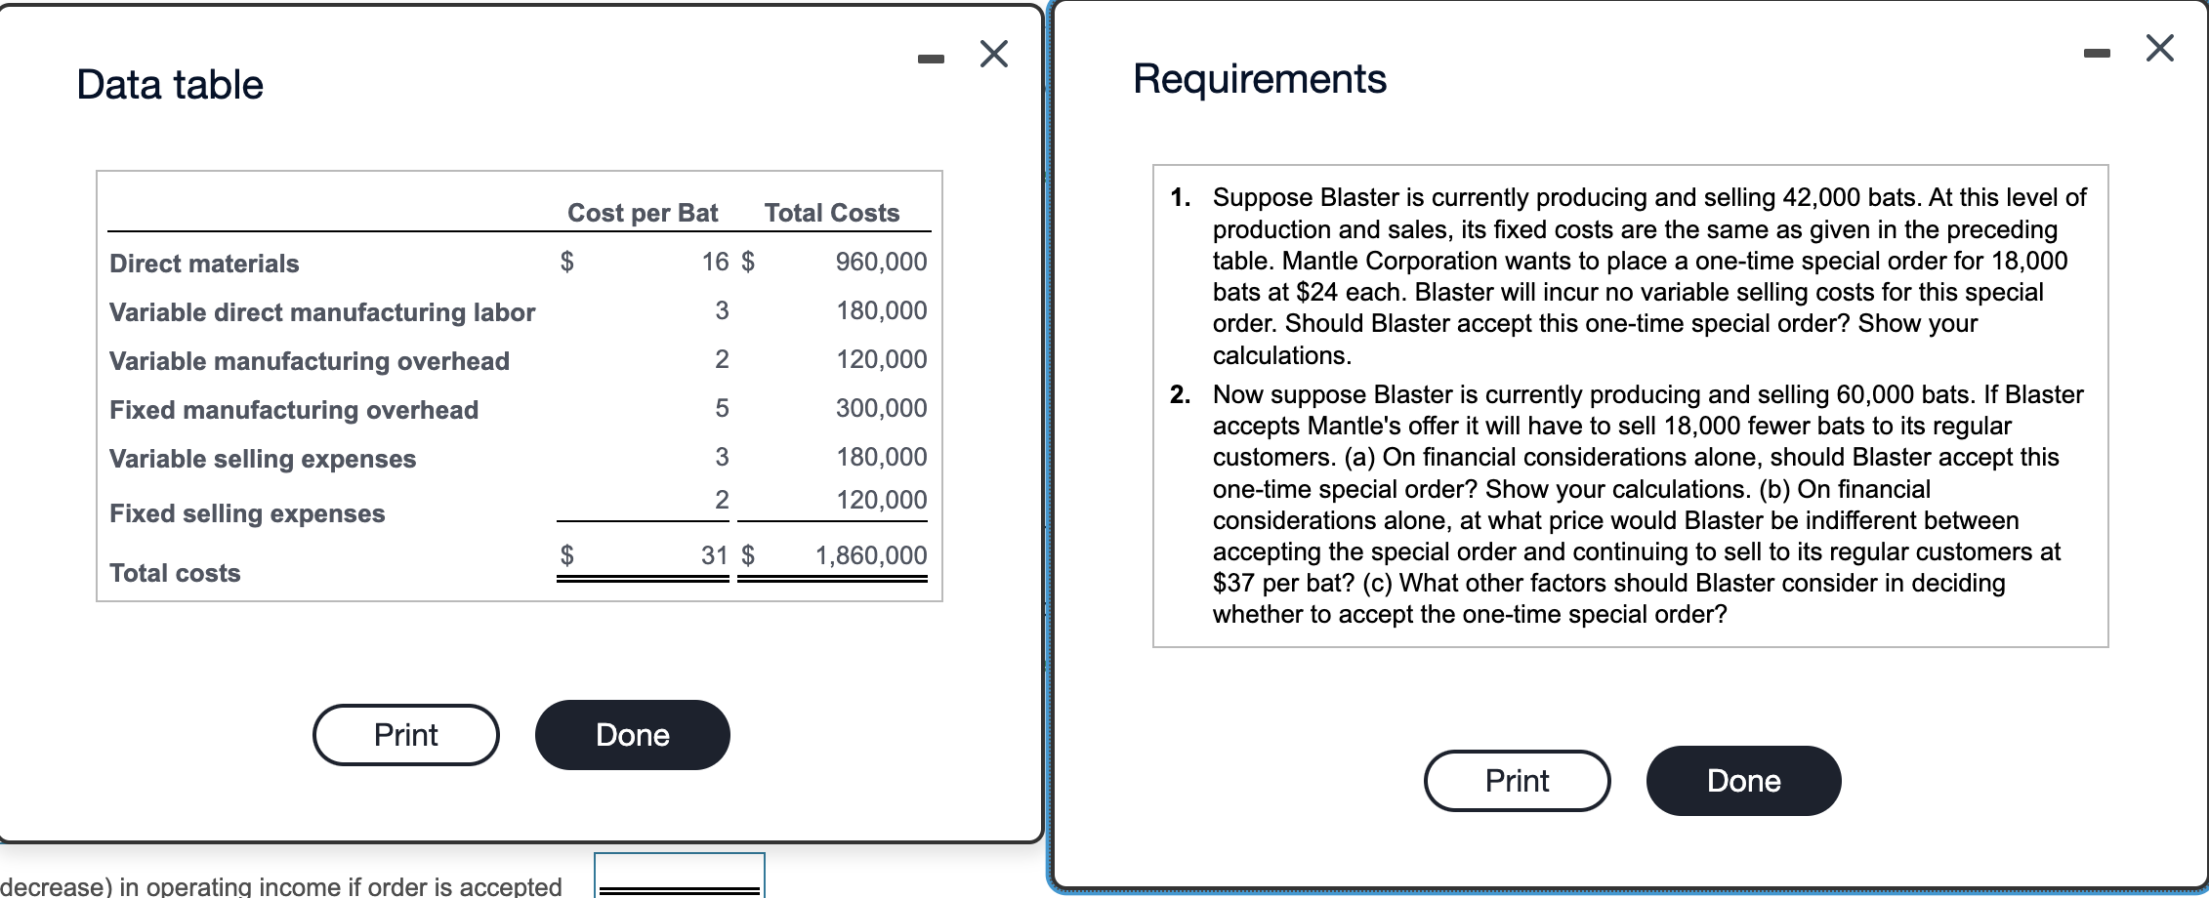Click the Total Costs column header

point(831,212)
